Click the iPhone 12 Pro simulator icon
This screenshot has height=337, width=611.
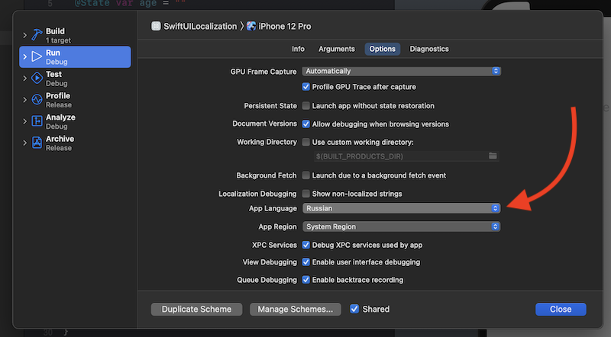coord(251,26)
